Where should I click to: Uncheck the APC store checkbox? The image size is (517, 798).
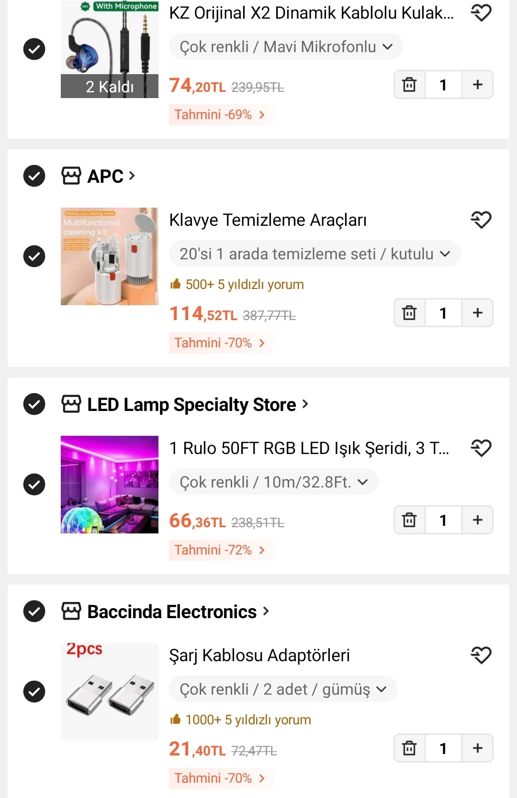(x=34, y=176)
